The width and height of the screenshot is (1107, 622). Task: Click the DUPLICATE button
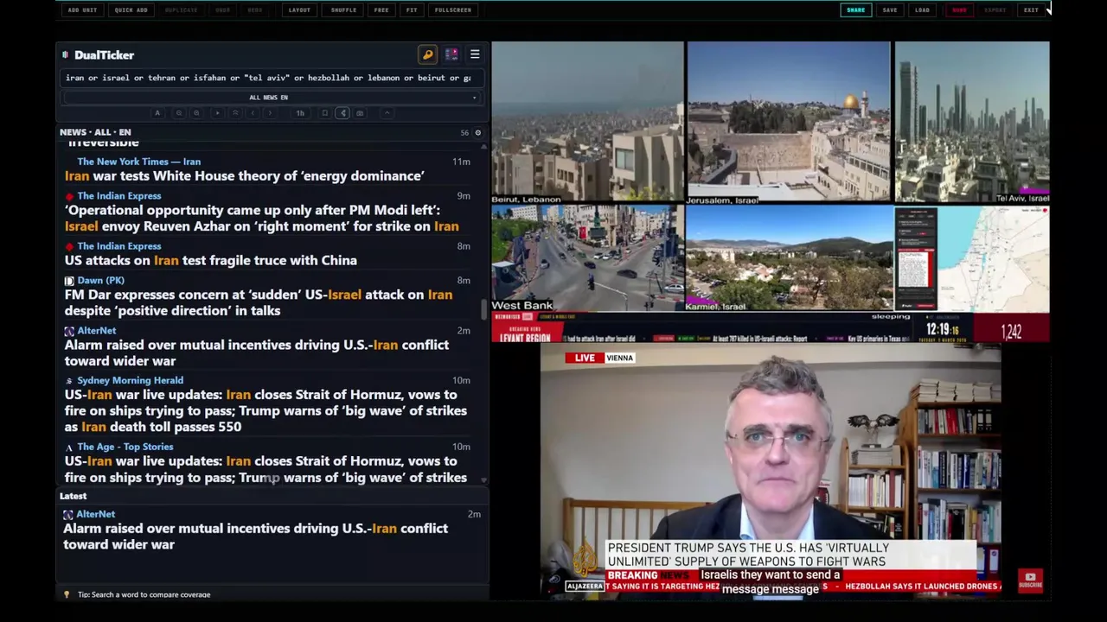click(182, 10)
